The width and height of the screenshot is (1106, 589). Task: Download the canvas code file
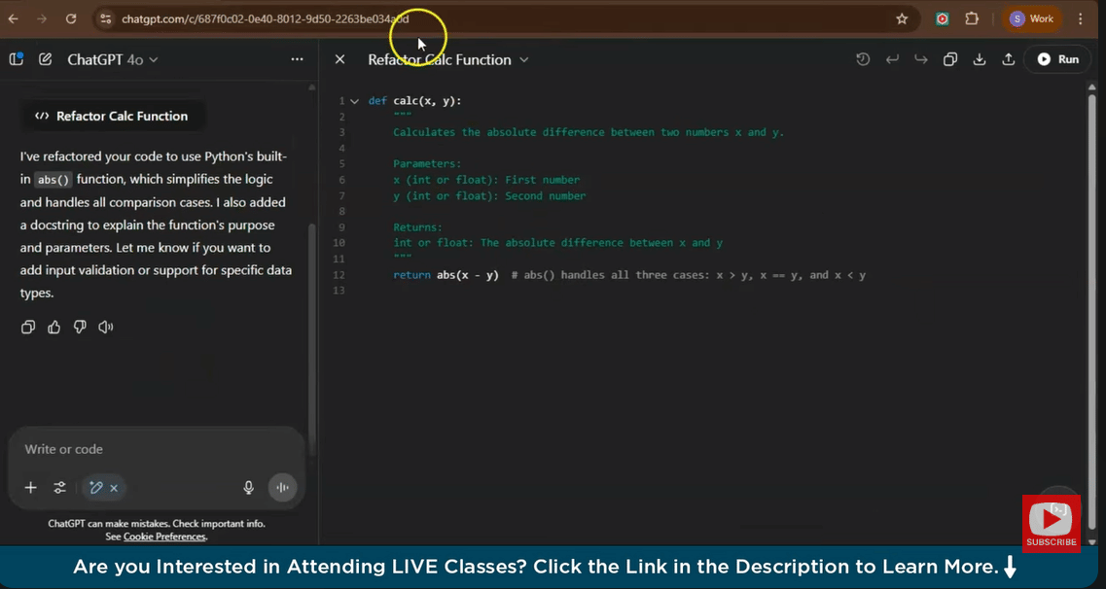click(980, 59)
